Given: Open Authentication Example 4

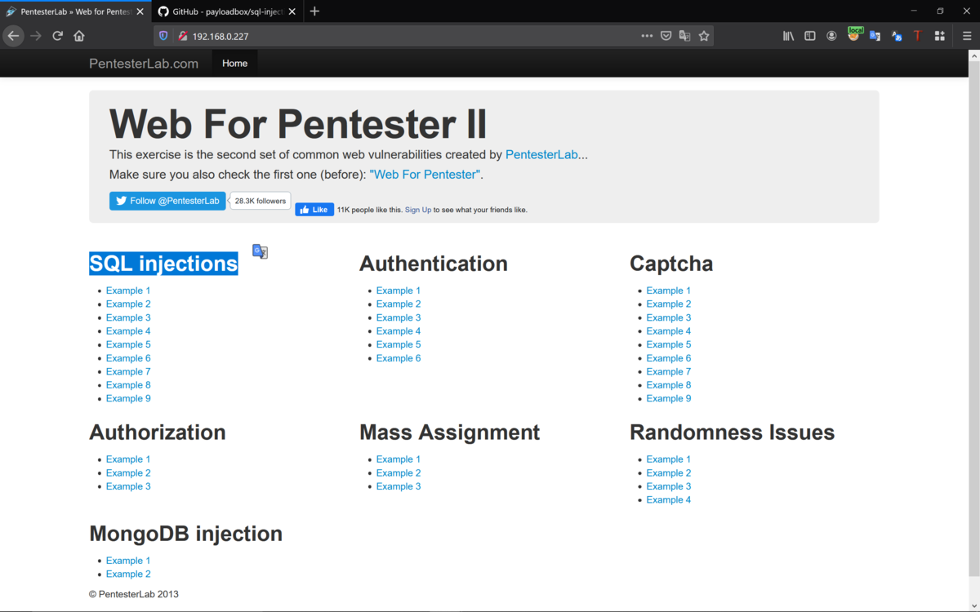Looking at the screenshot, I should 399,331.
